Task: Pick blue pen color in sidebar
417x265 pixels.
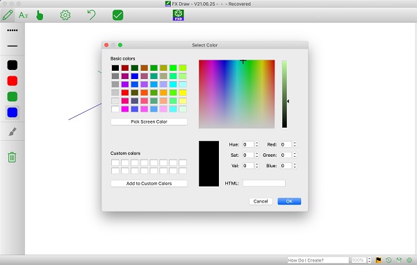Action: click(x=13, y=112)
